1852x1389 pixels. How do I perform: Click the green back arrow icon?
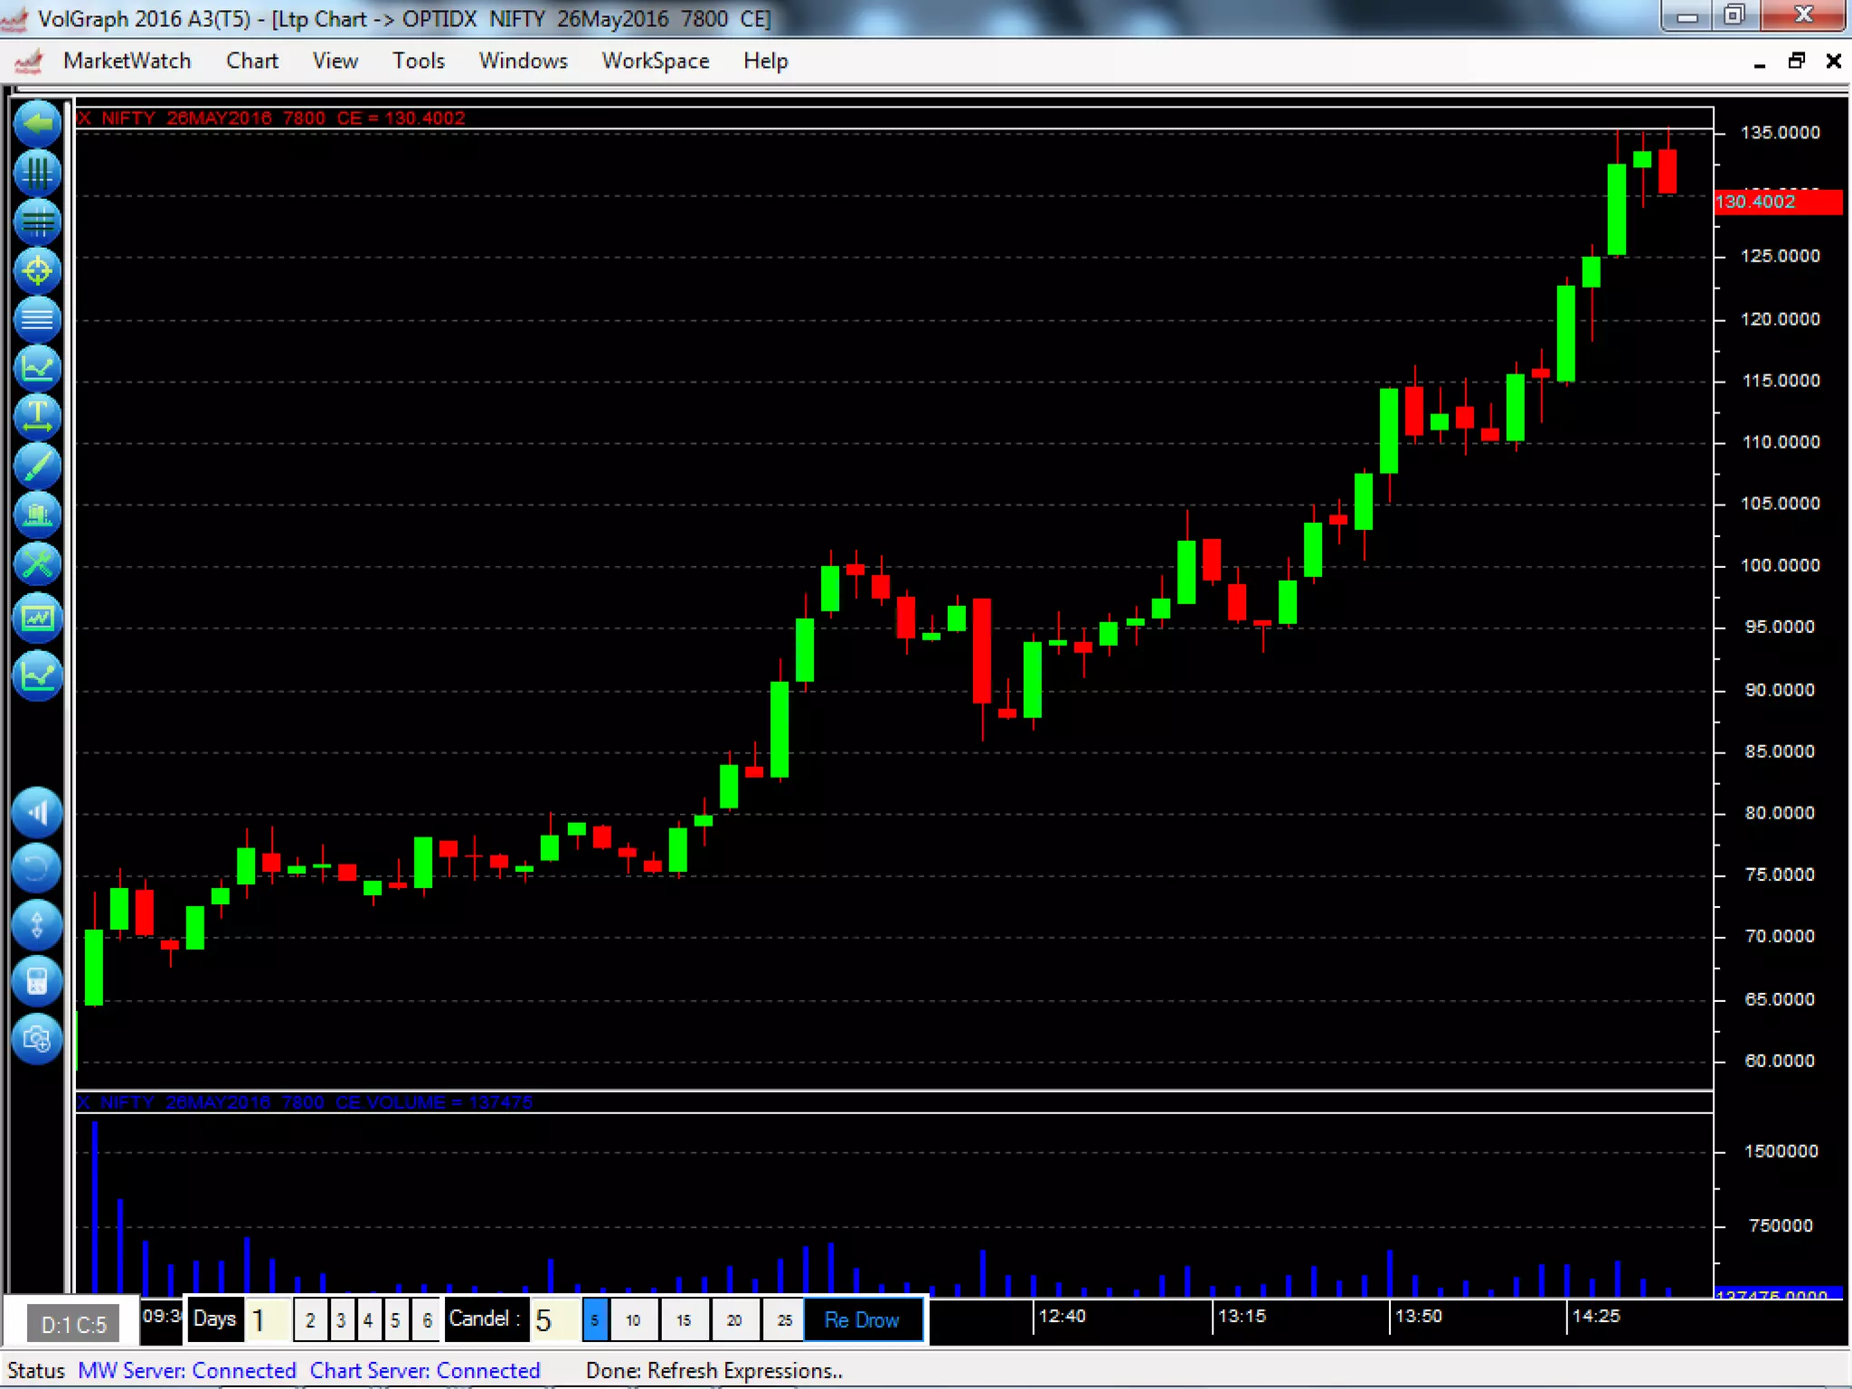(x=37, y=124)
